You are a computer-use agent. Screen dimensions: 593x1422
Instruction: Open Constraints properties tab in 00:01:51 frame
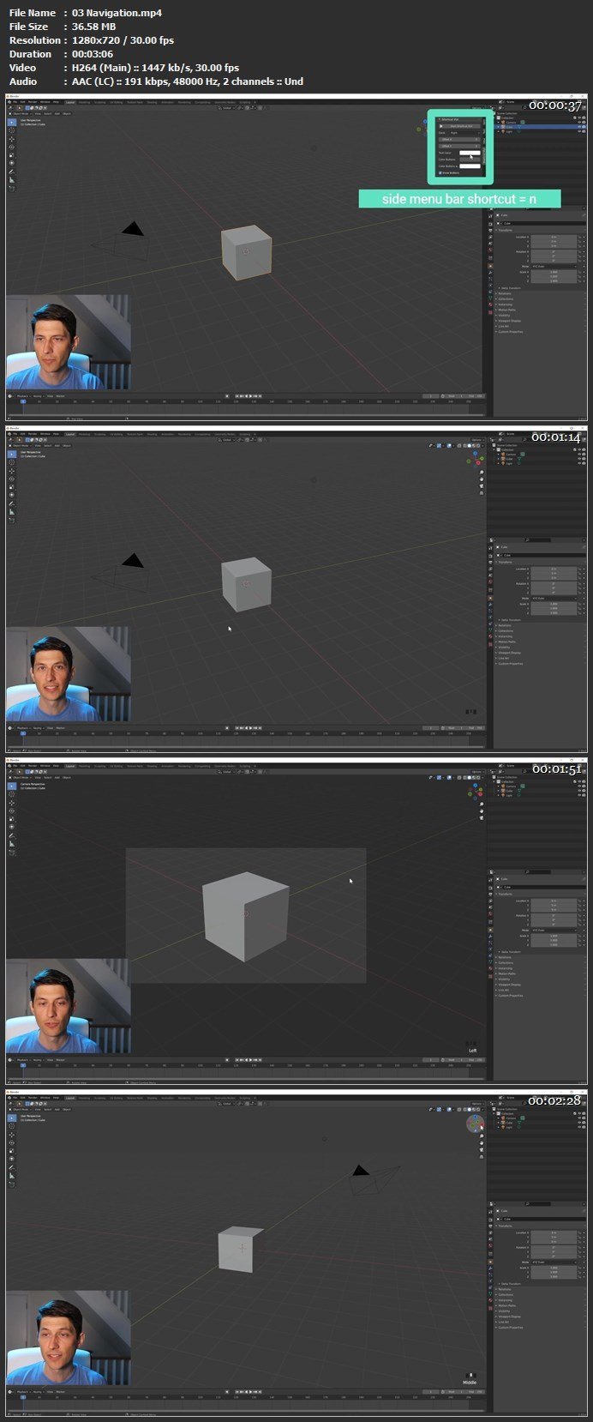click(490, 955)
